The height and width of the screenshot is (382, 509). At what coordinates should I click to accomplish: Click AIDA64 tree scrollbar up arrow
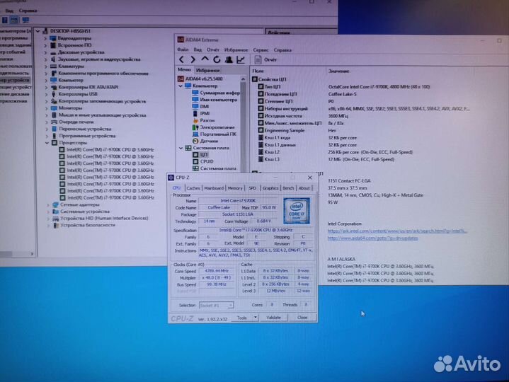coord(243,79)
